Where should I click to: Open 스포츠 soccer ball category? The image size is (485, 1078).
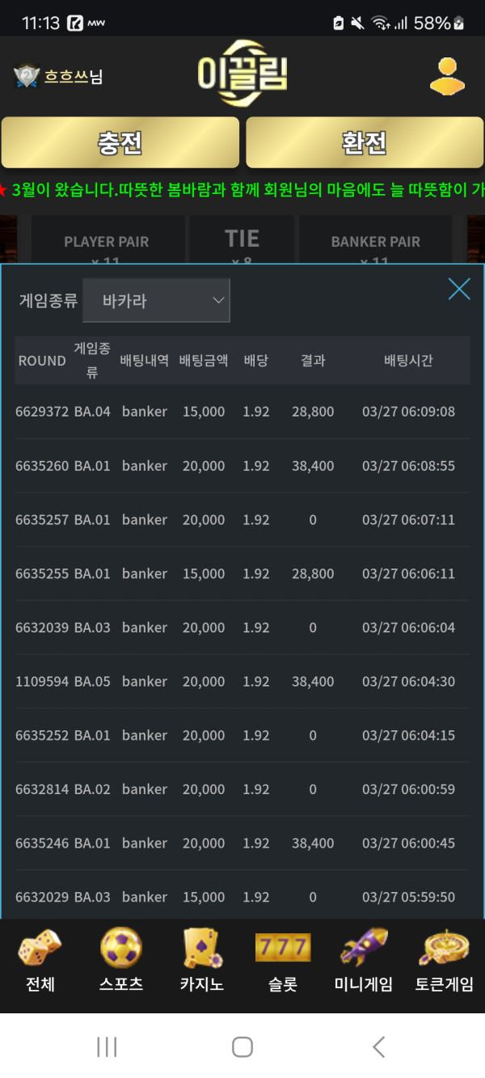coord(121,962)
